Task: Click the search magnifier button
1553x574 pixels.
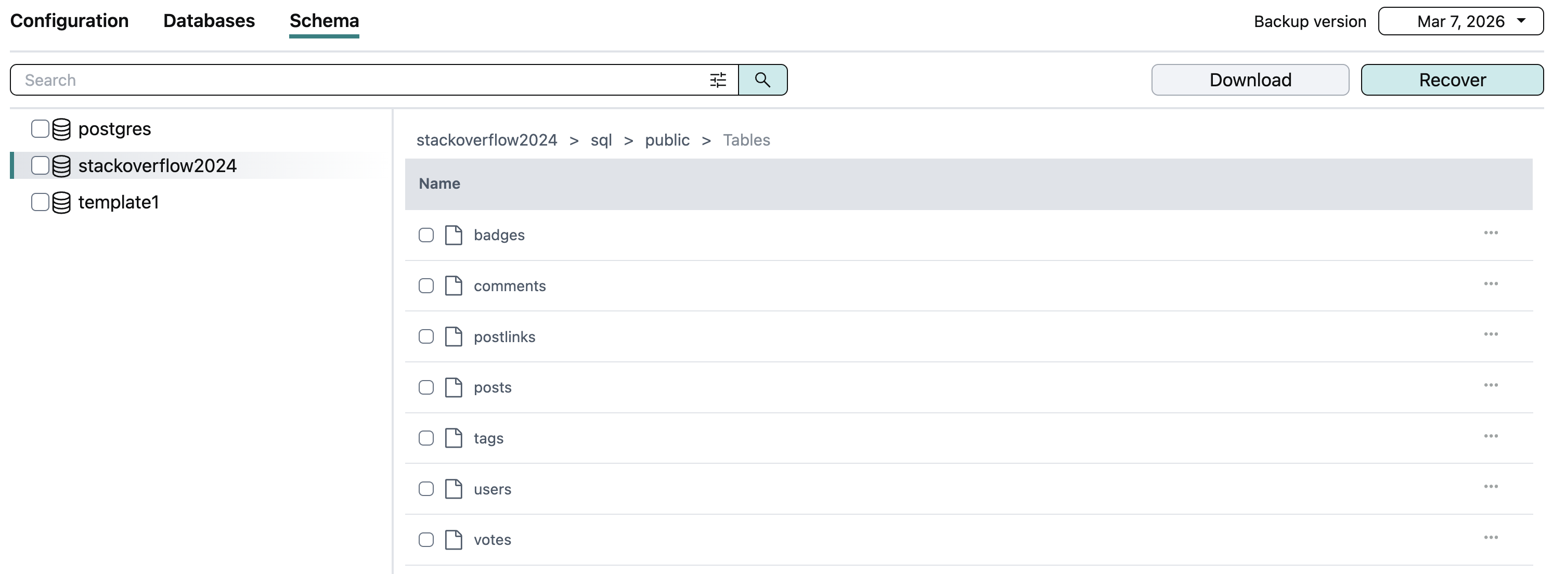Action: tap(762, 80)
